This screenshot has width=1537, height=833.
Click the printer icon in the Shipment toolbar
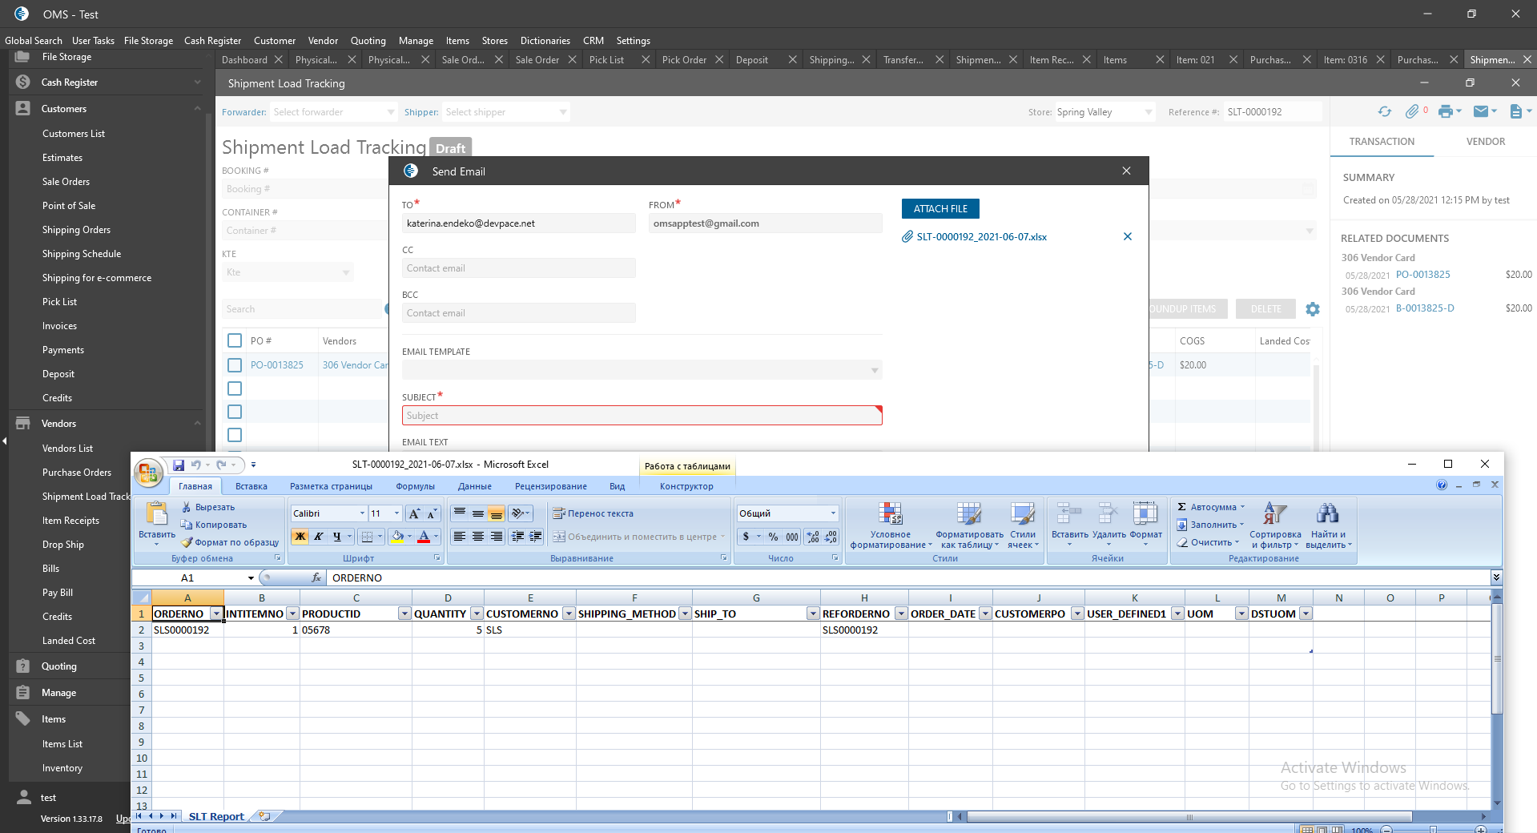coord(1445,112)
